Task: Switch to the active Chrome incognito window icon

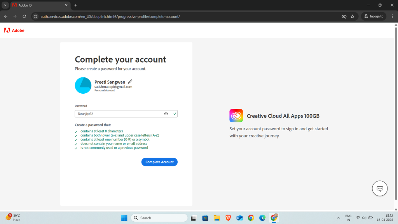Action: point(274,218)
